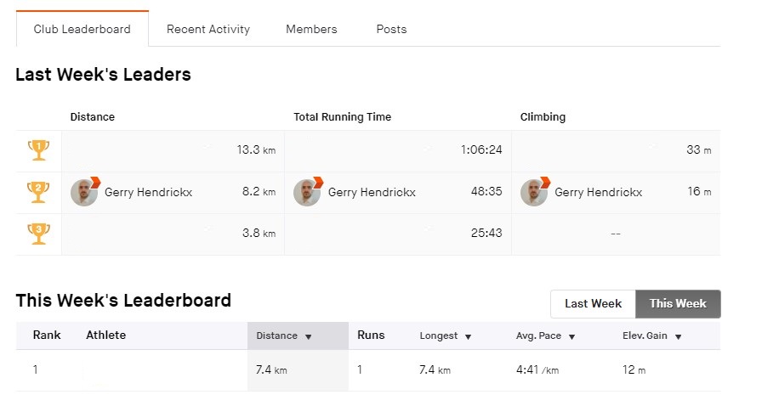Sort leaderboard by Longest run arrow

tap(468, 336)
